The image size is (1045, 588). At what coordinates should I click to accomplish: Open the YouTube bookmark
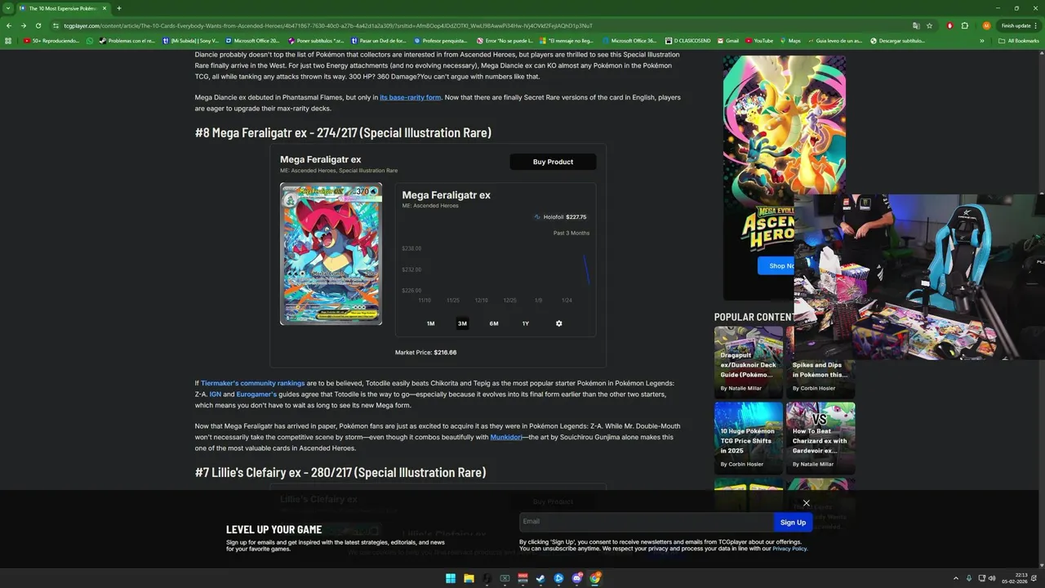758,40
